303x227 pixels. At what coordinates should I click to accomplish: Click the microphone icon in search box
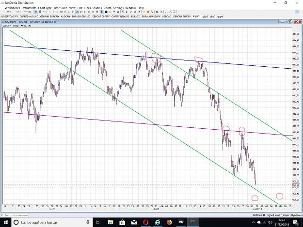point(88,222)
